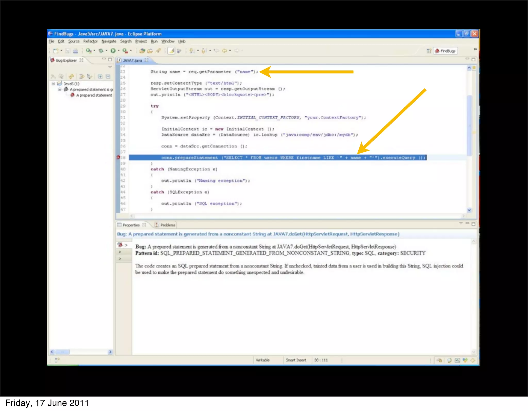Maximize the Bug Explorer view
Image resolution: width=528 pixels, height=411 pixels.
(x=110, y=59)
